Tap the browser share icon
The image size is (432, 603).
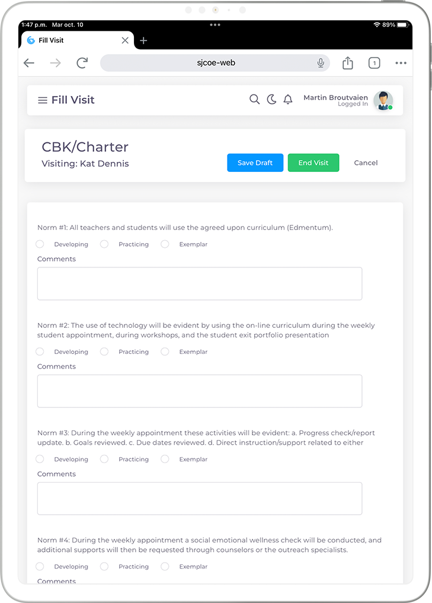pyautogui.click(x=348, y=63)
